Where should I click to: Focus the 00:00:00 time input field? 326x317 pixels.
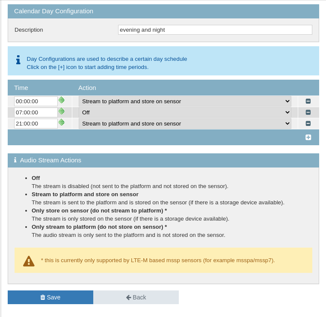(x=36, y=101)
